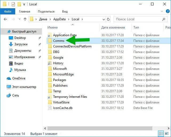Click the Data Base File type cell
This screenshot has height=137, width=171.
pos(143,108)
